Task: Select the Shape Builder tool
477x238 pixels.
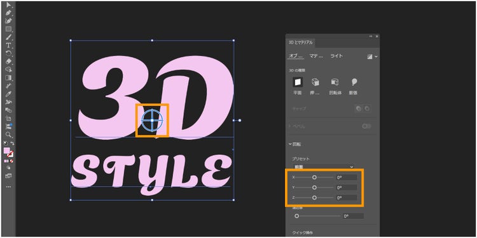Action: click(8, 70)
